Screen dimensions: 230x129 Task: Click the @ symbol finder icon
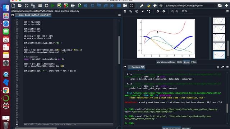46,6
